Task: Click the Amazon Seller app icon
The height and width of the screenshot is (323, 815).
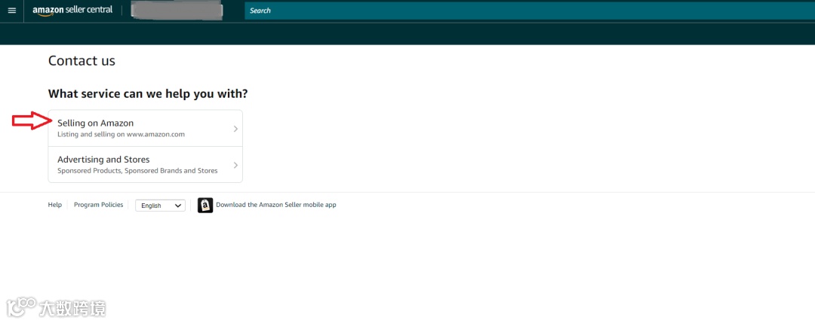Action: 205,206
